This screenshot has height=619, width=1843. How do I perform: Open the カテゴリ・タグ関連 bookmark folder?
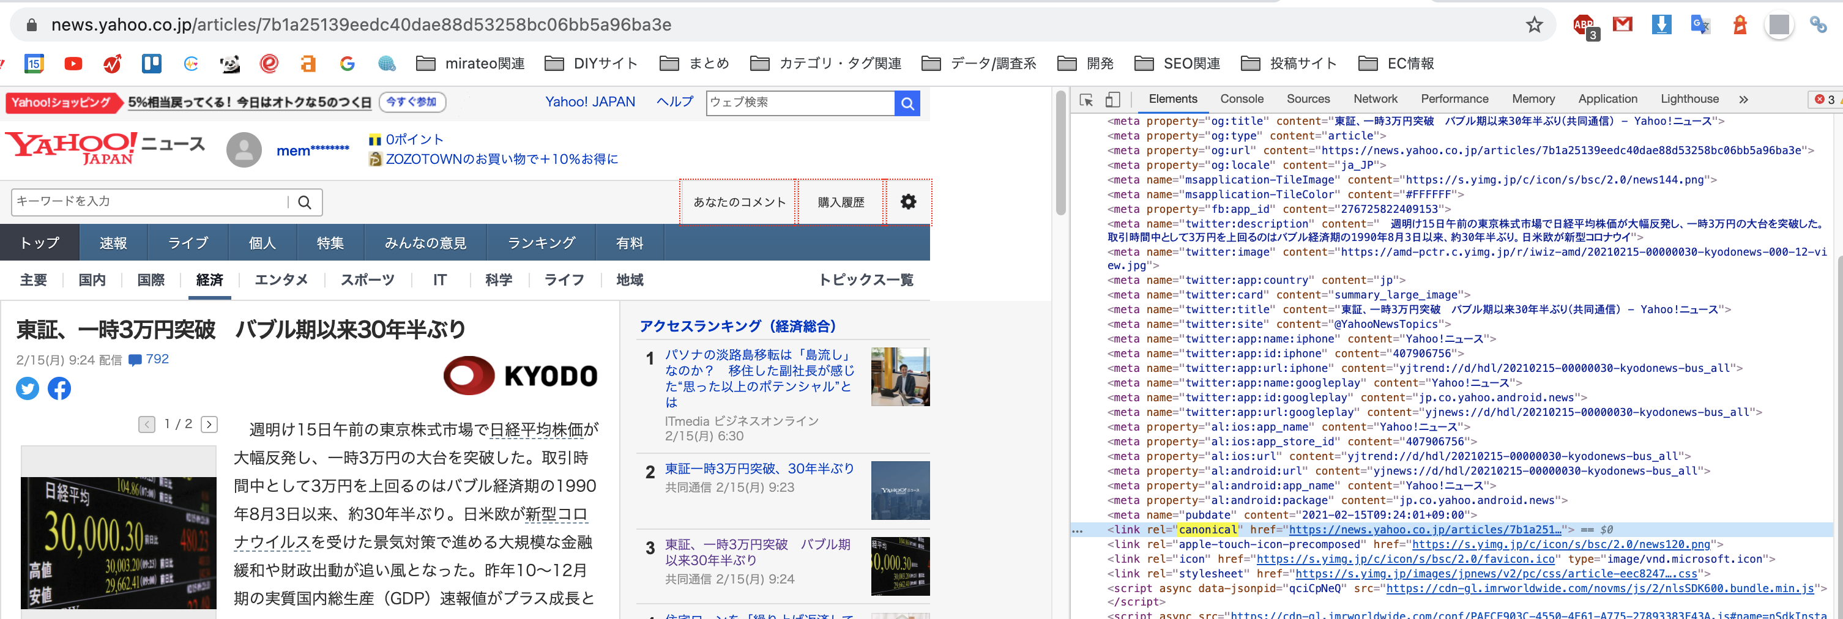tap(825, 64)
